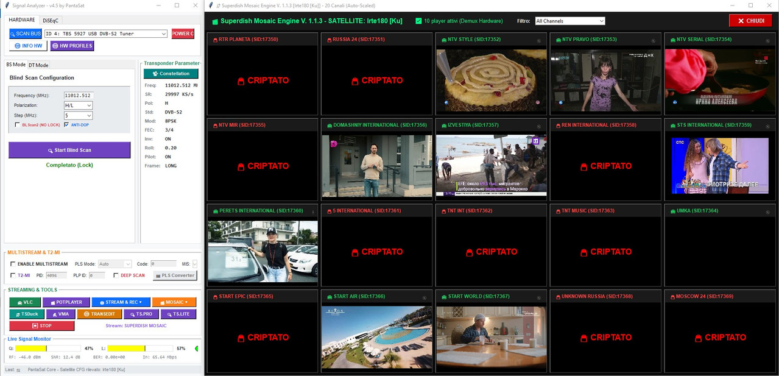Click the green icon of DOMASHNIY INTERNATIONAL
Screen dimensions: 779x376
pyautogui.click(x=328, y=126)
